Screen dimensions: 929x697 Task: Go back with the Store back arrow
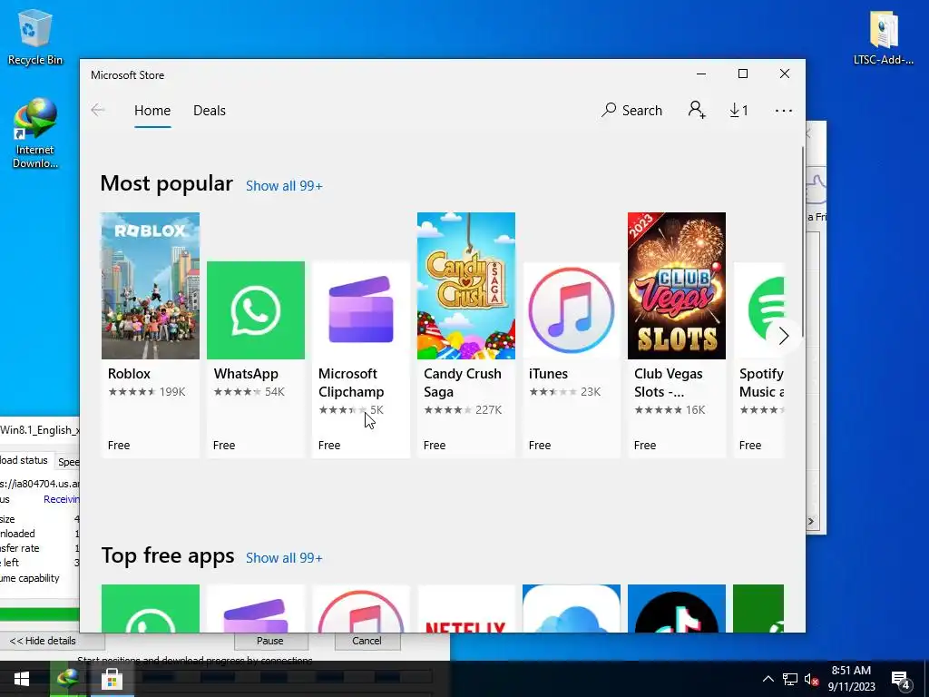pos(98,110)
